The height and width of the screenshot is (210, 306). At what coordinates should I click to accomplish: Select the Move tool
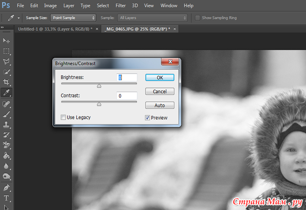tap(6, 41)
